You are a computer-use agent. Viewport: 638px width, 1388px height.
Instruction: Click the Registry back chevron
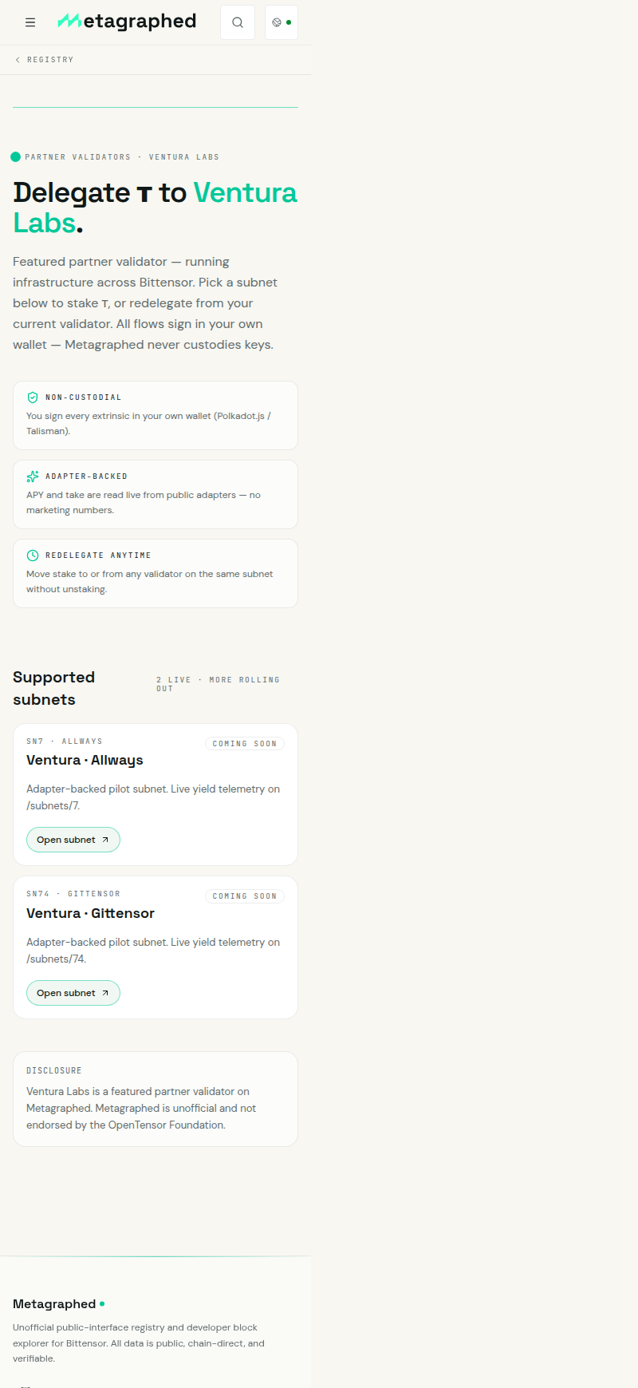(18, 60)
